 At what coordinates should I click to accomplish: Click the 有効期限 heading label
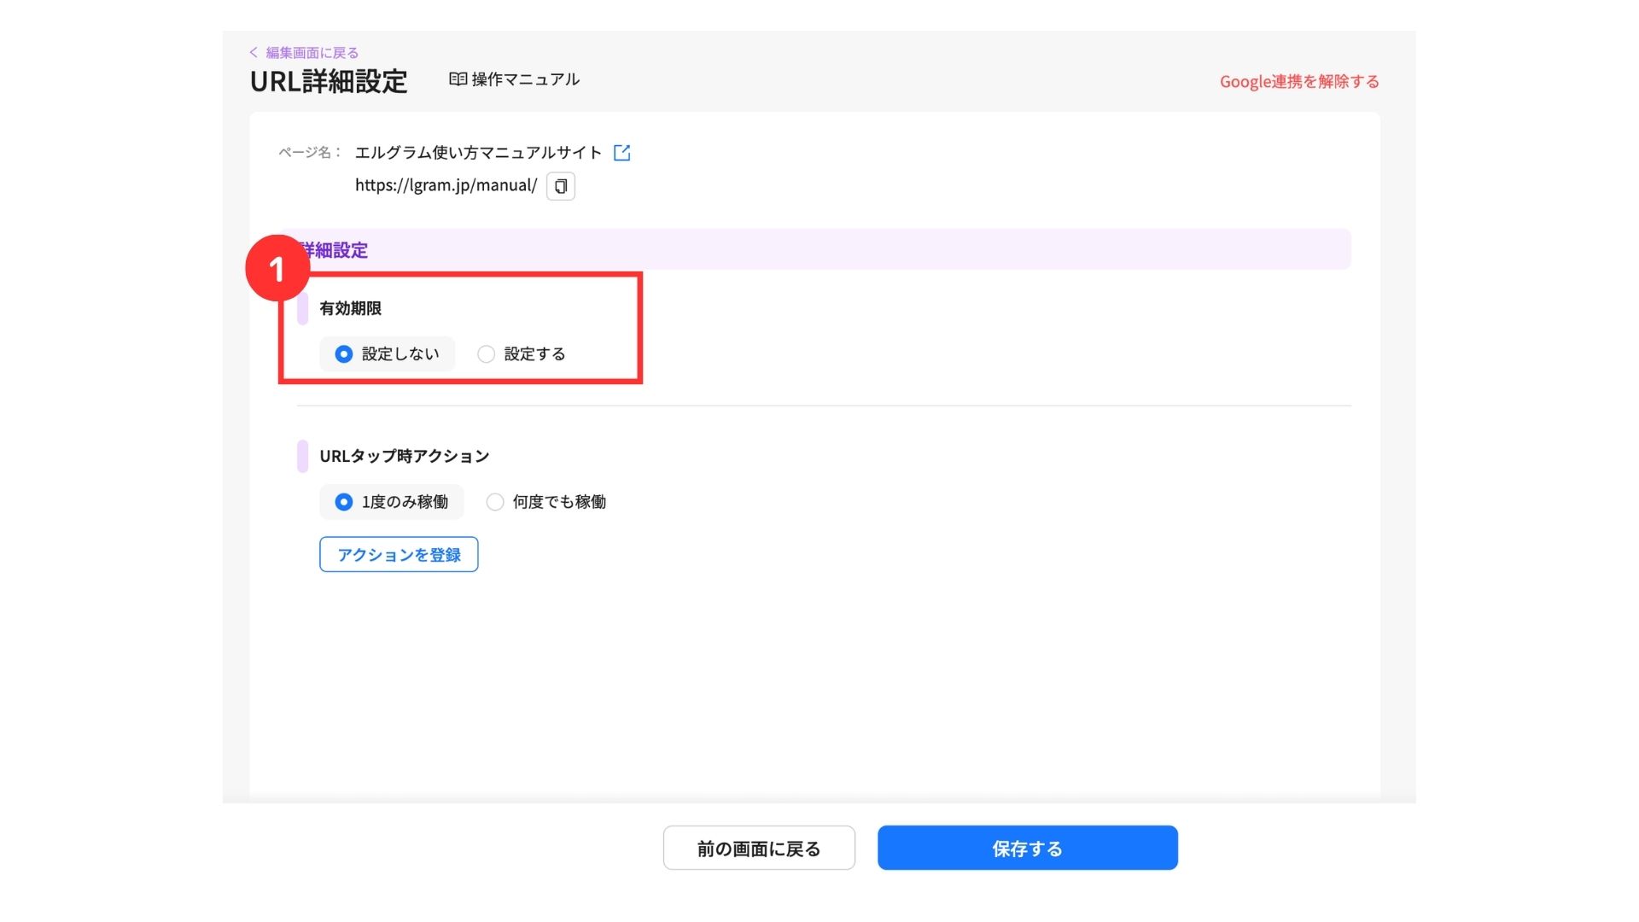tap(350, 308)
